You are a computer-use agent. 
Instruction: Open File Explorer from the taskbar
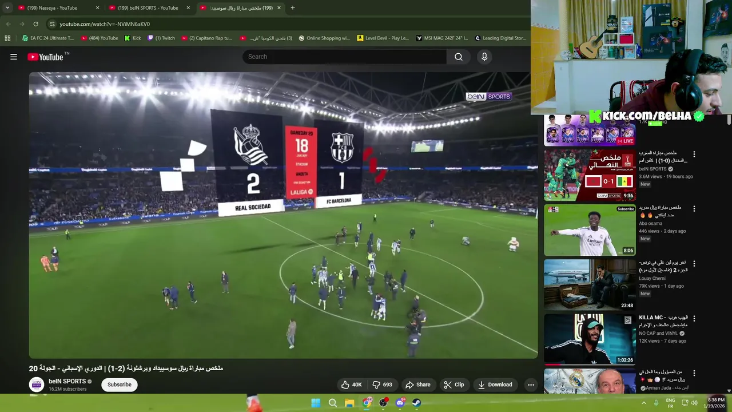pos(349,403)
